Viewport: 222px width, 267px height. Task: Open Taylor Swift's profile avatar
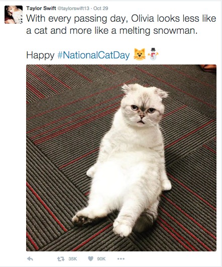14,15
